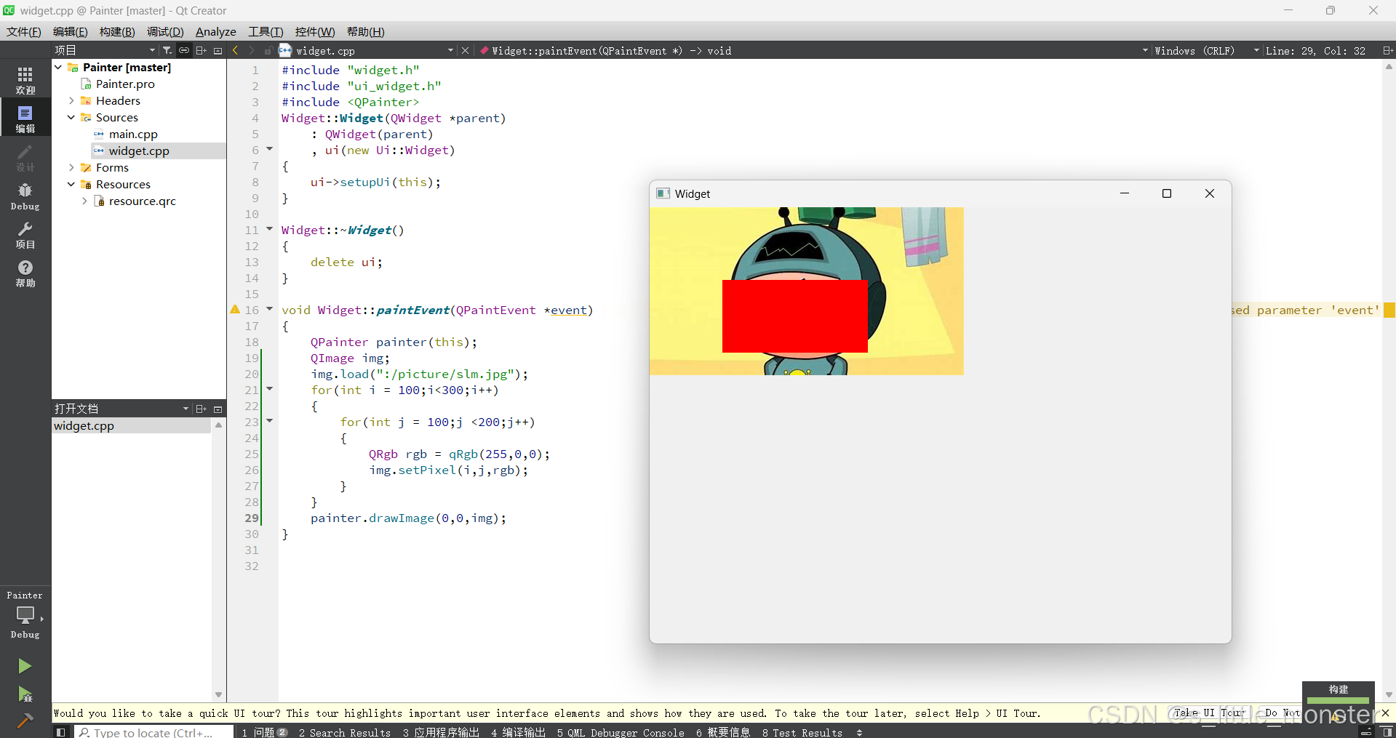Expand the Headers folder
Image resolution: width=1396 pixels, height=738 pixels.
point(71,100)
